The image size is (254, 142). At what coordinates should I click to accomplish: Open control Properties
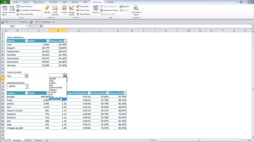coord(83,6)
